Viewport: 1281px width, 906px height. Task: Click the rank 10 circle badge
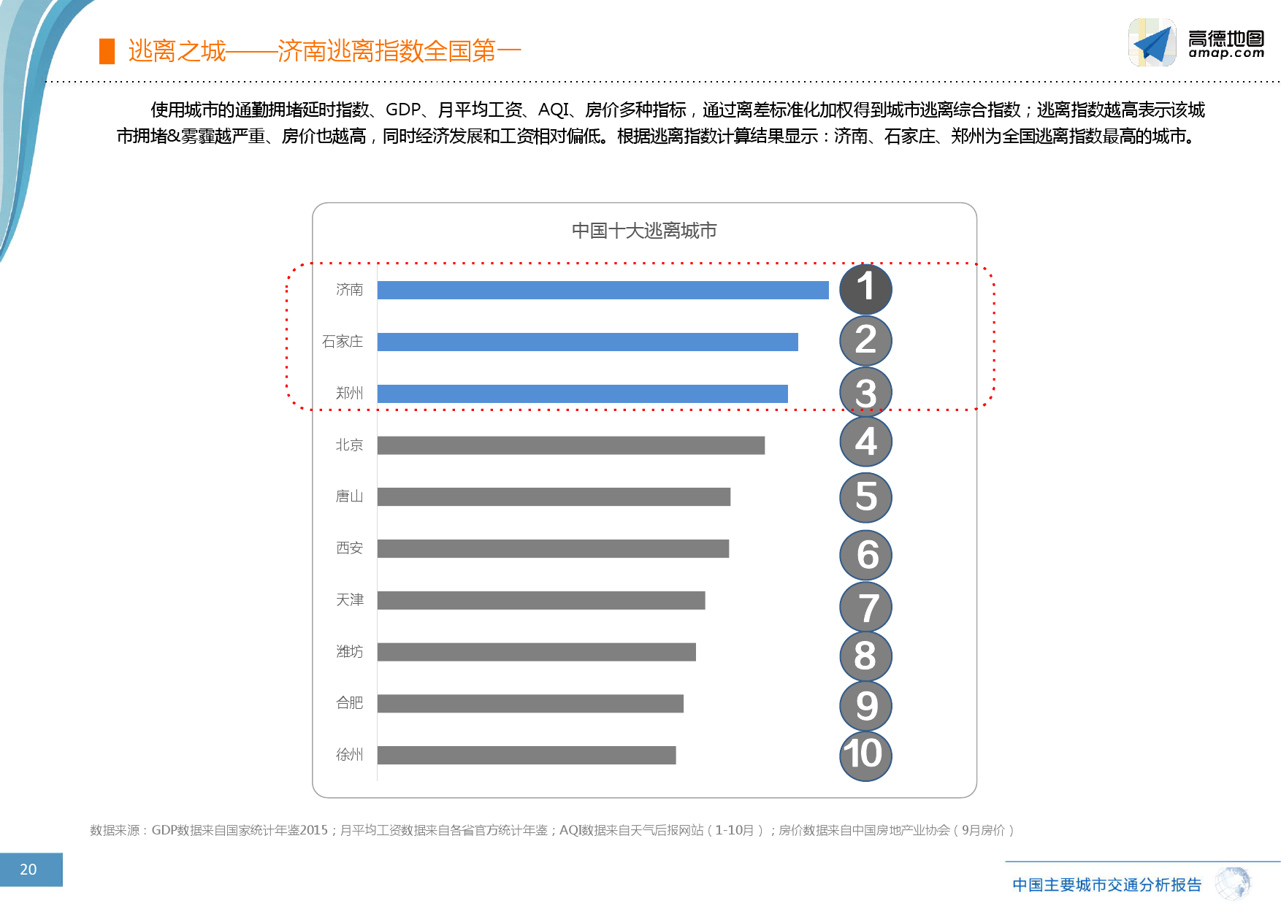865,755
